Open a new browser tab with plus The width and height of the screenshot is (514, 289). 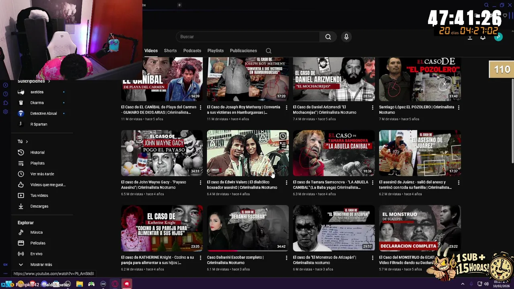(179, 5)
